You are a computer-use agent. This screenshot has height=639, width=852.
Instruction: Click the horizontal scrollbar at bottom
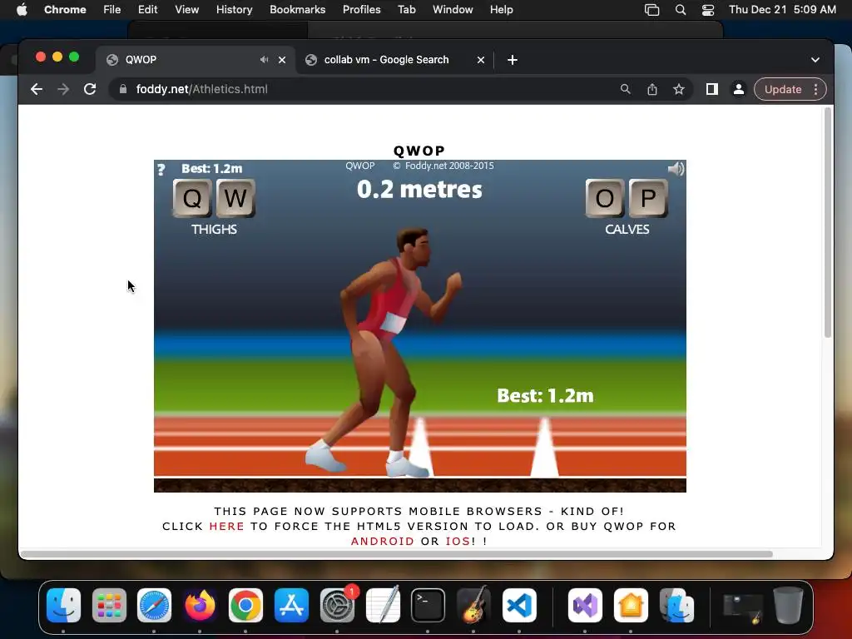tap(397, 553)
